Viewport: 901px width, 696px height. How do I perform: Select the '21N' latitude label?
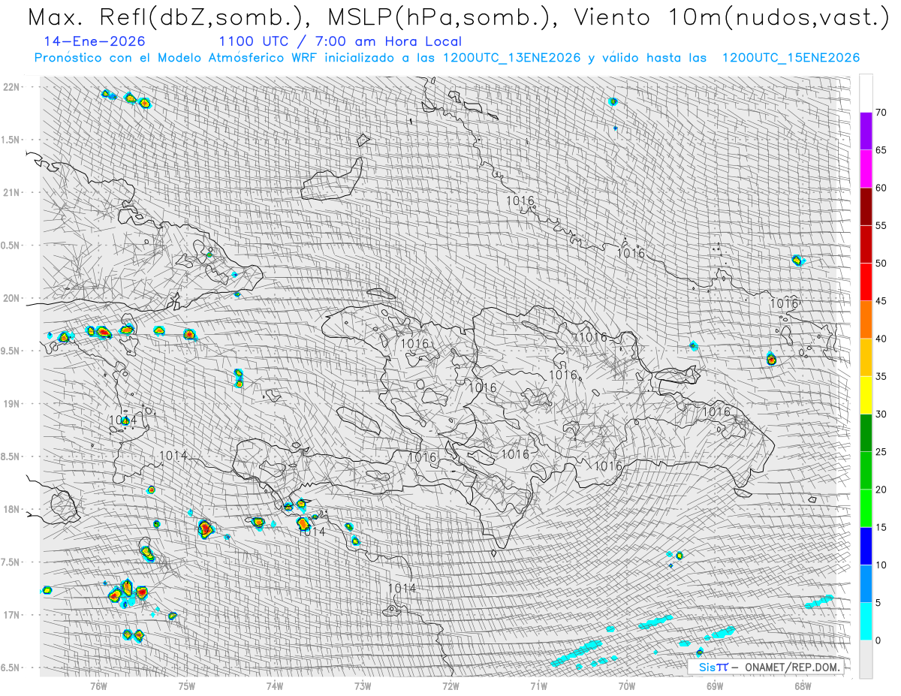(x=12, y=192)
